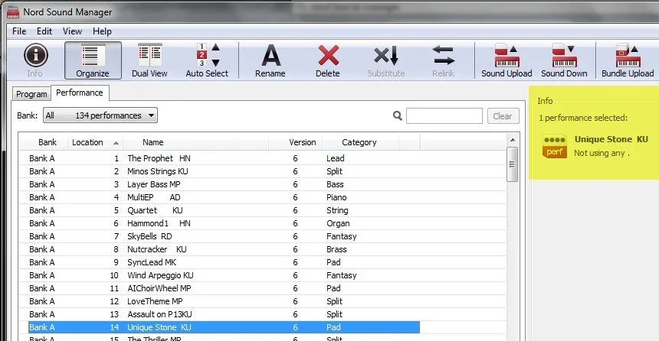Delete the selected performance
Viewport: 659px width, 341px height.
click(328, 61)
